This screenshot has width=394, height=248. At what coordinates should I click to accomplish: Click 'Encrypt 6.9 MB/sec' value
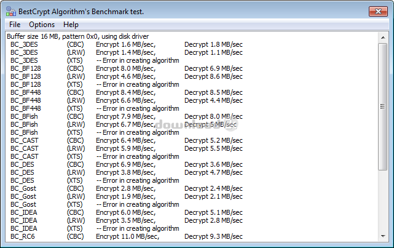[125, 164]
